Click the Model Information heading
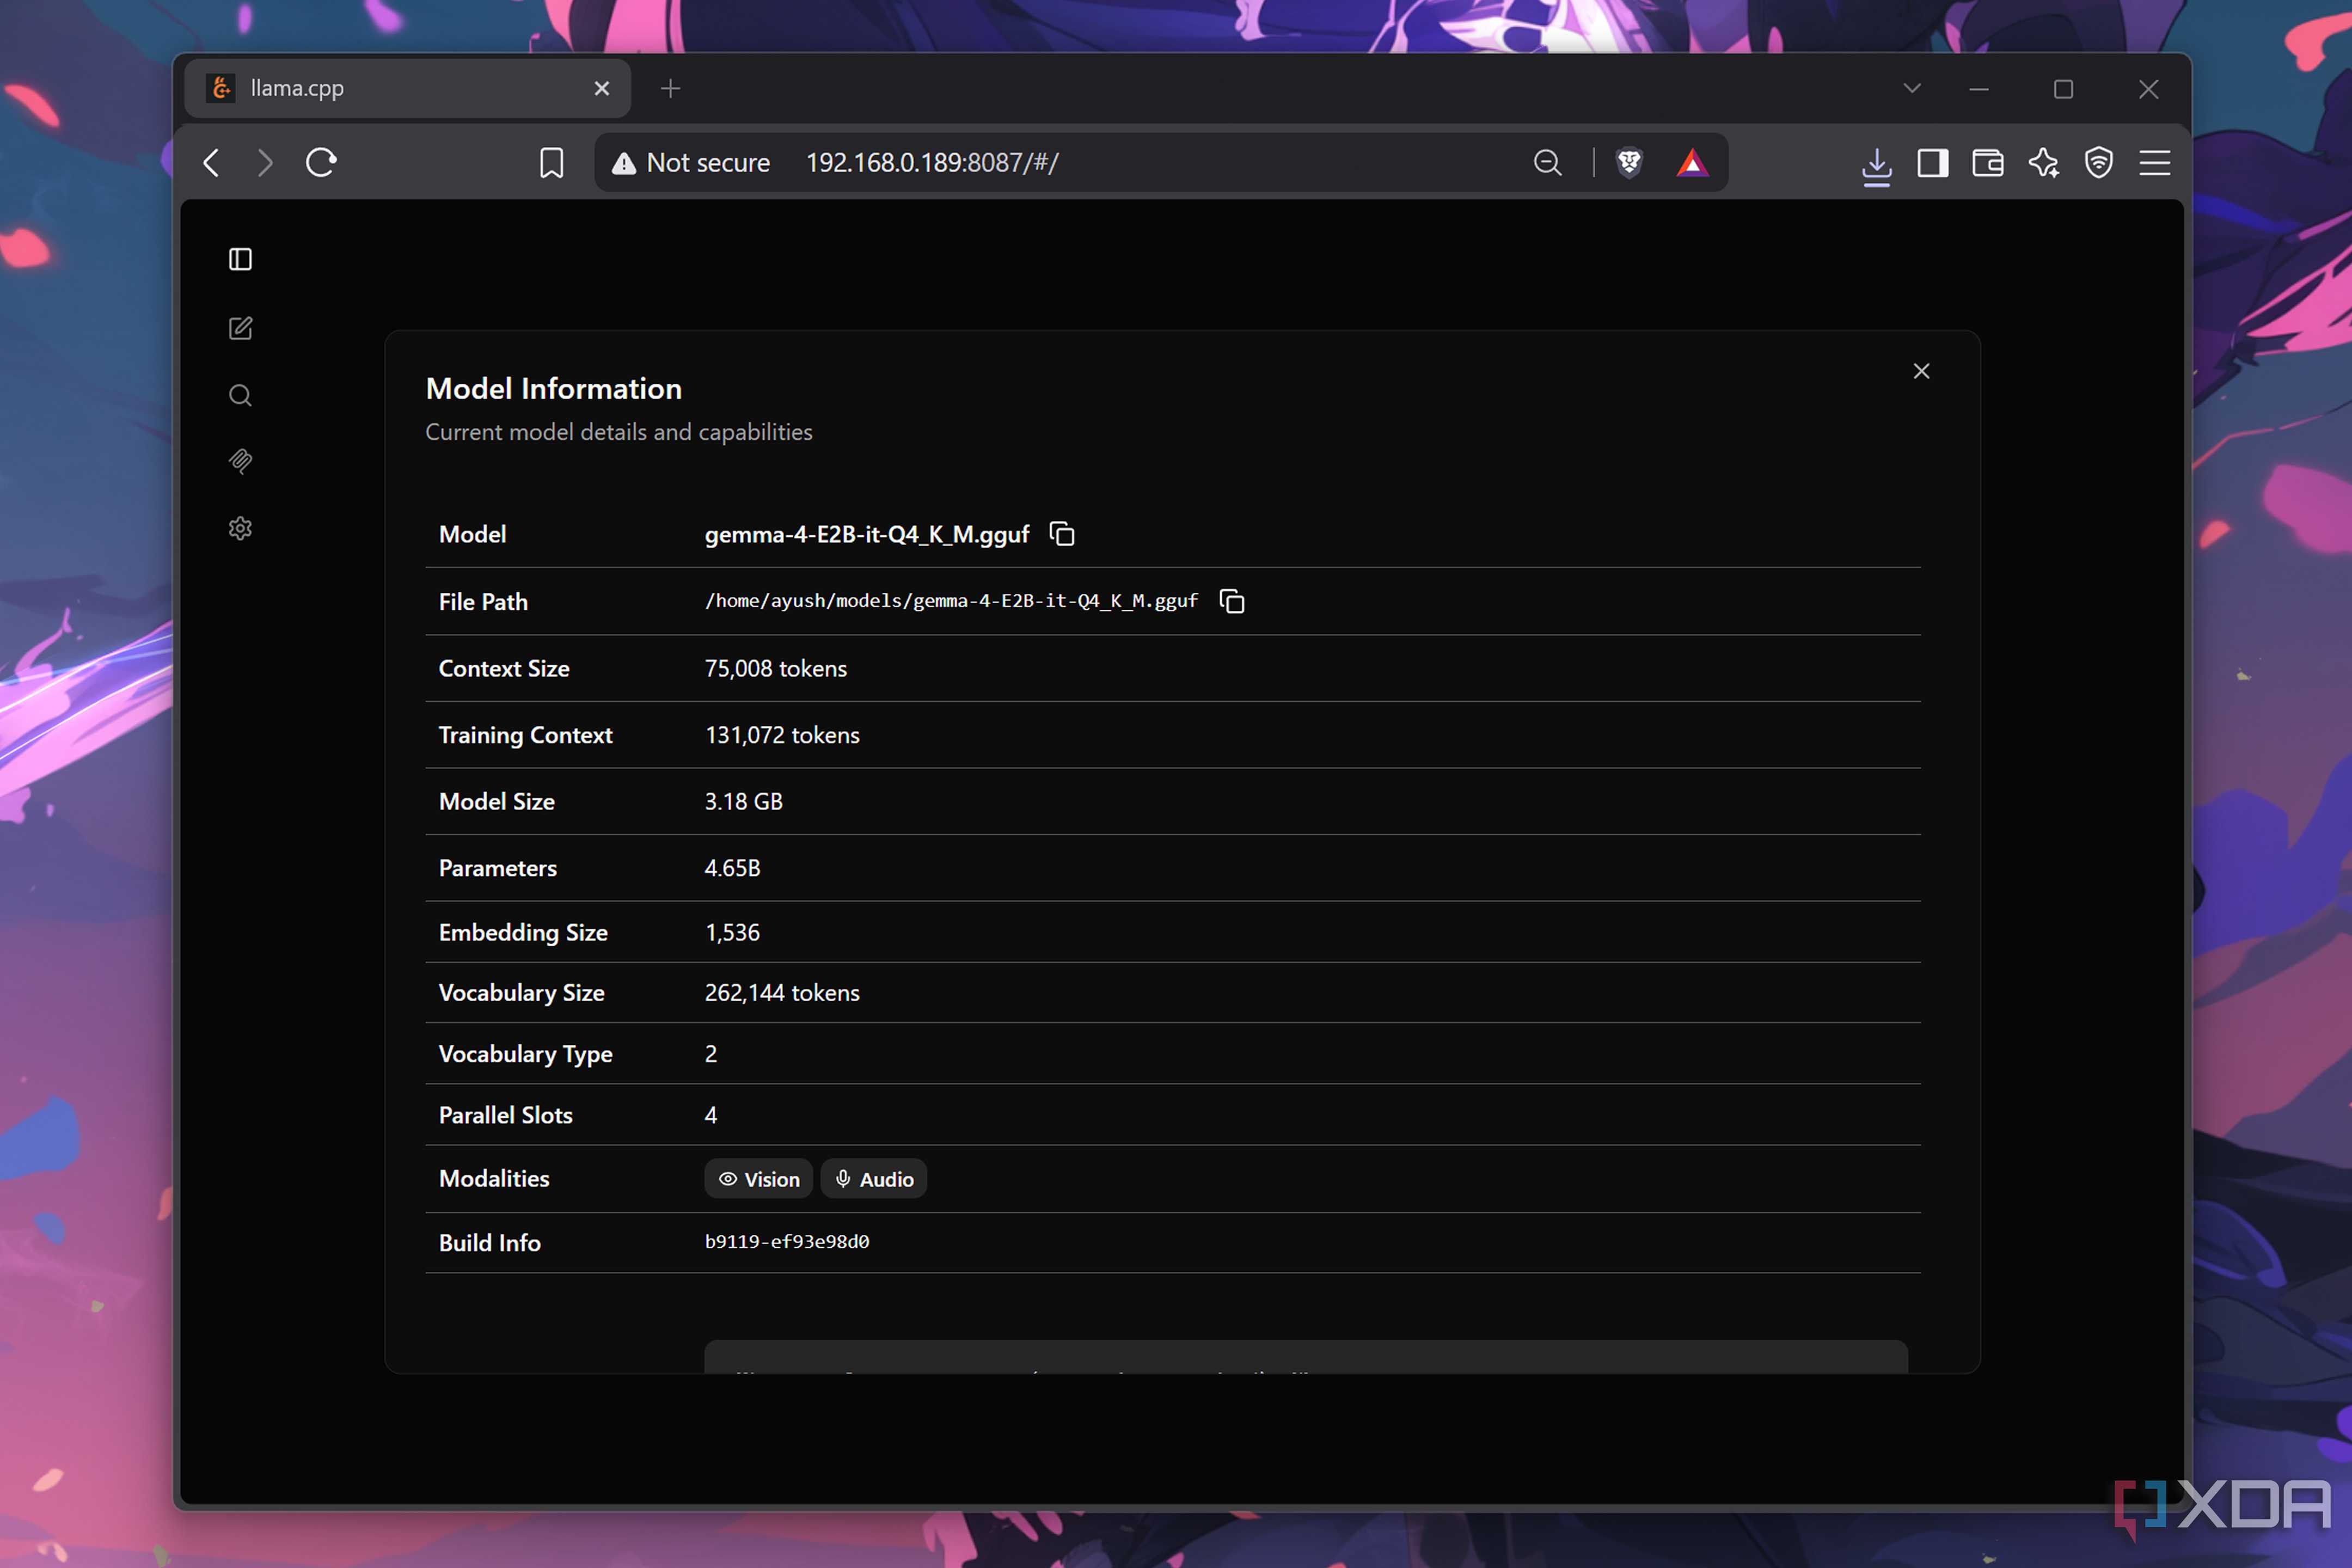This screenshot has height=1568, width=2352. click(x=554, y=389)
